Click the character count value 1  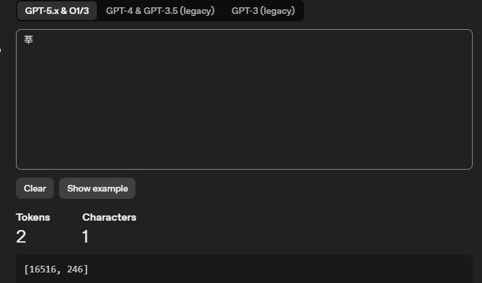(86, 237)
